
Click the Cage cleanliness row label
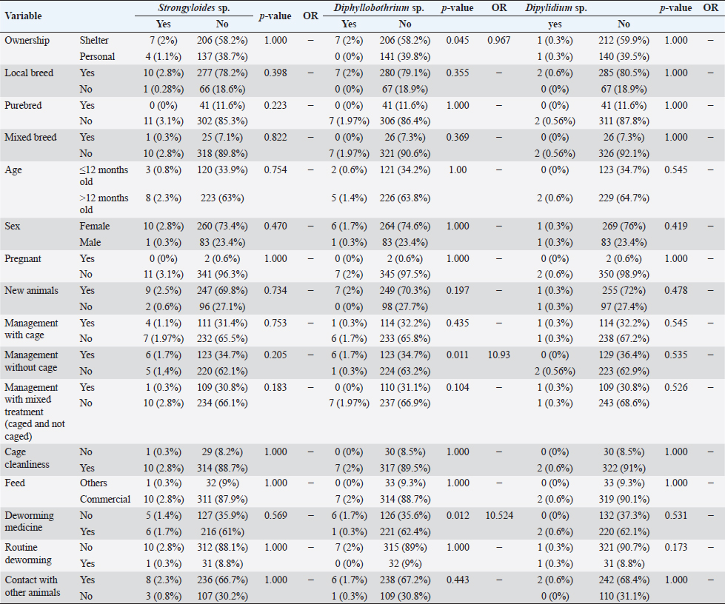pyautogui.click(x=27, y=457)
